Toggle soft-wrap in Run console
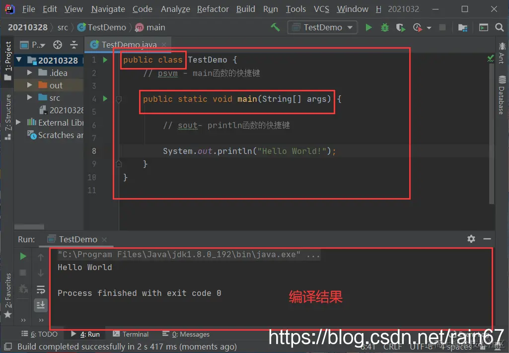 41,289
